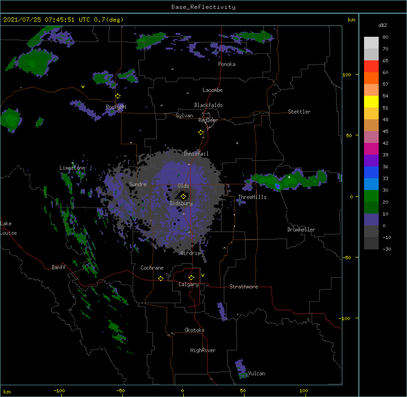The image size is (407, 397).
Task: Click the Ponoka town label
Action: point(227,64)
